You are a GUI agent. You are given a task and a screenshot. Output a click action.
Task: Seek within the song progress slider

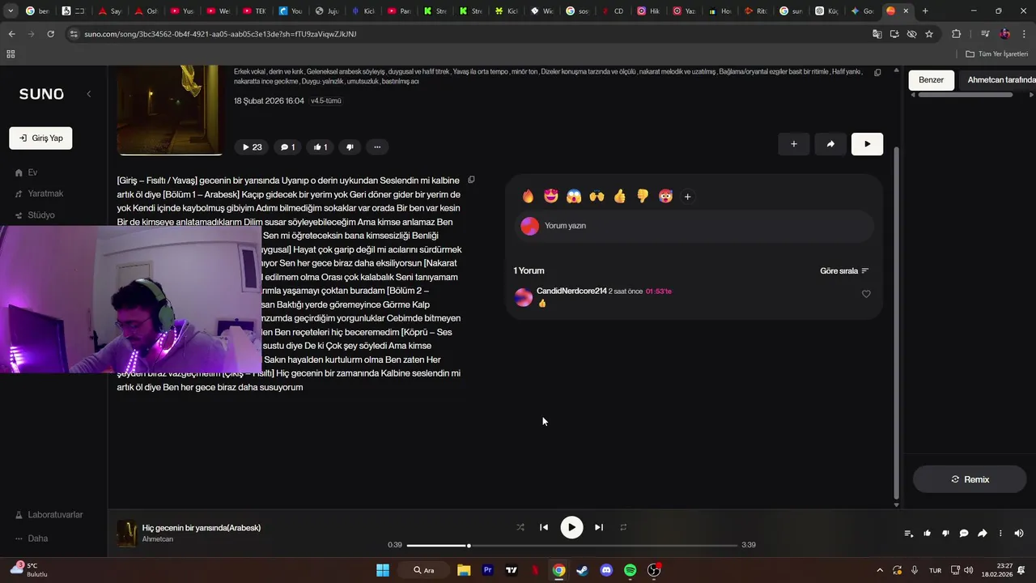click(572, 546)
